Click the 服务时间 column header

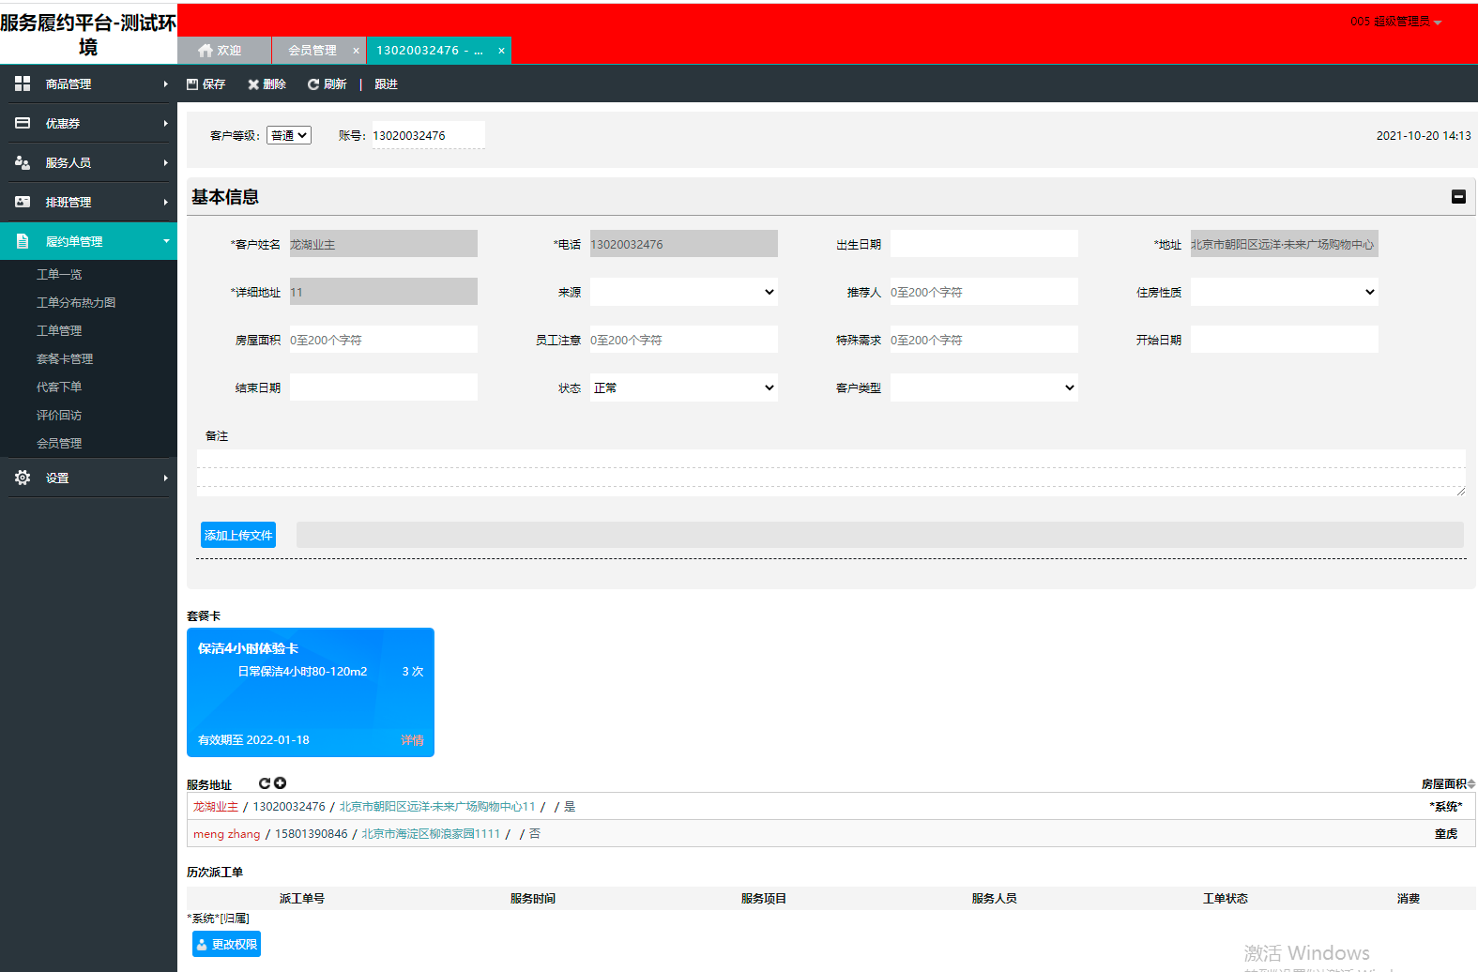[533, 899]
